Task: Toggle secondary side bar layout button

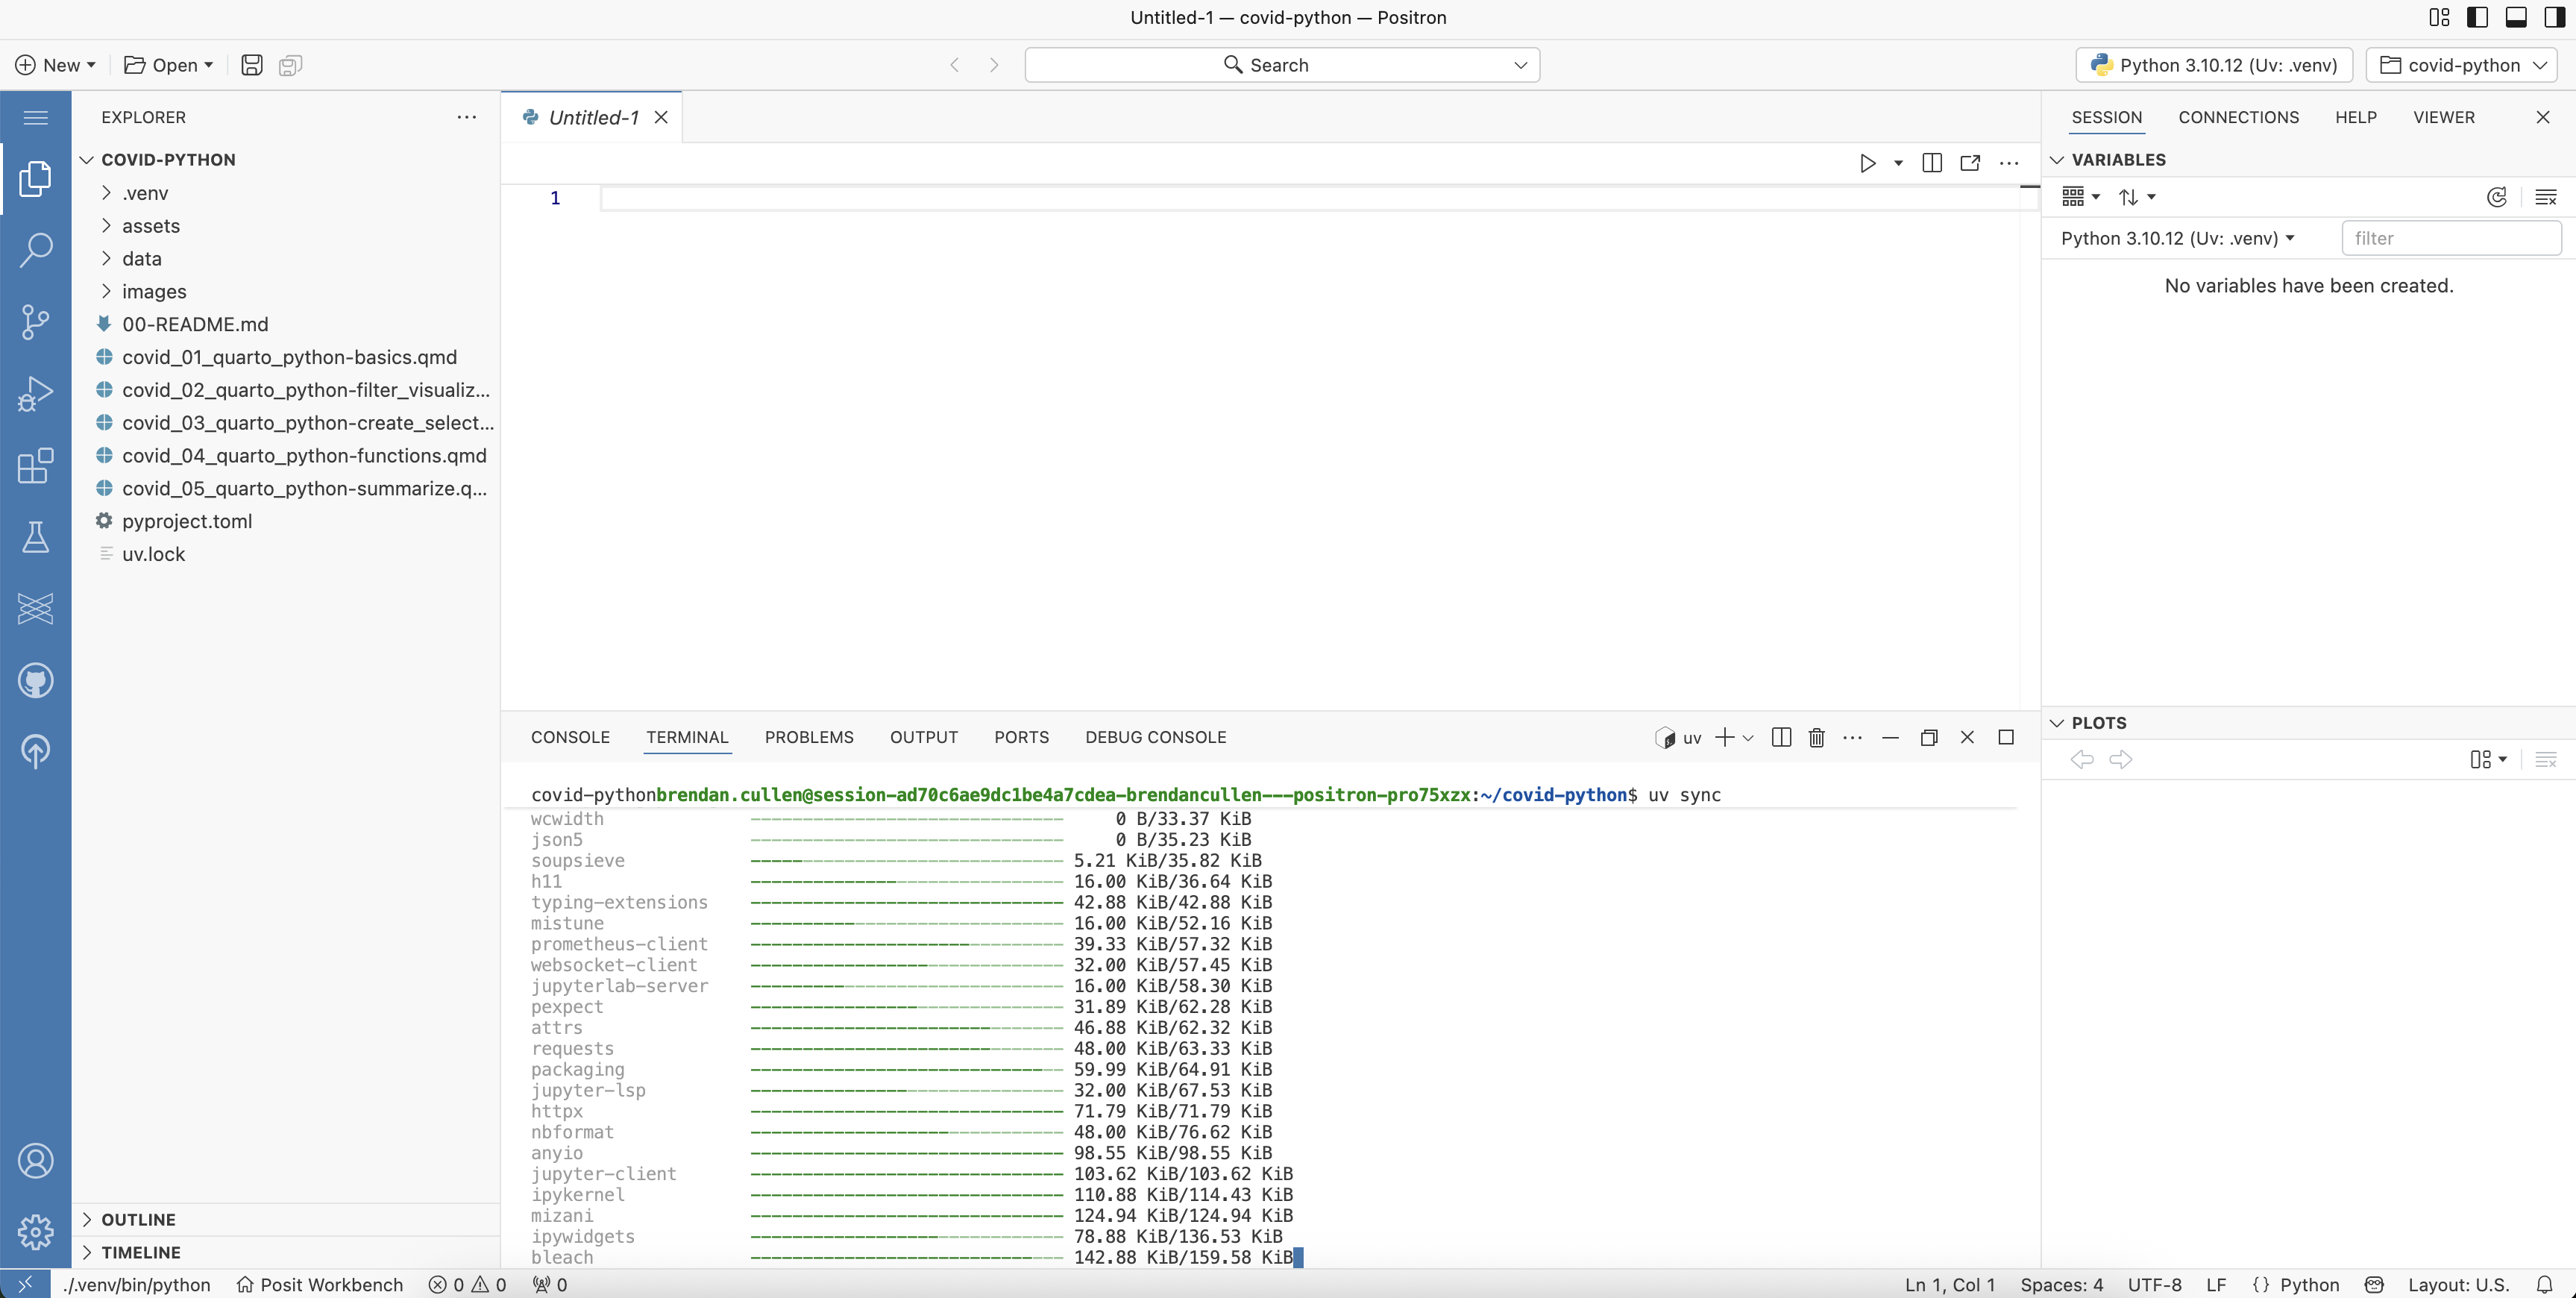Action: coord(2554,17)
